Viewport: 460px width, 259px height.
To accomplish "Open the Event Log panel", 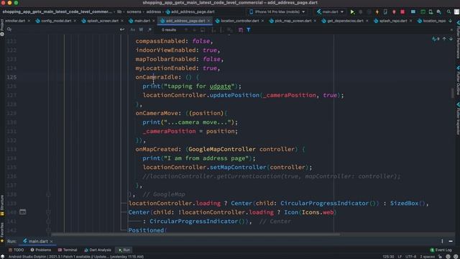I will (441, 250).
